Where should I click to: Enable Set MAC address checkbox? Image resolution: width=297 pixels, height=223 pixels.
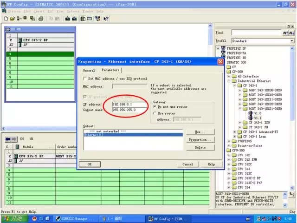pos(85,79)
